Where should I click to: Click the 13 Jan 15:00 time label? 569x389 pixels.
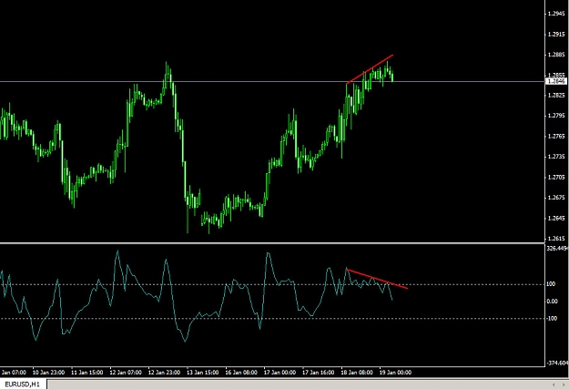(202, 373)
